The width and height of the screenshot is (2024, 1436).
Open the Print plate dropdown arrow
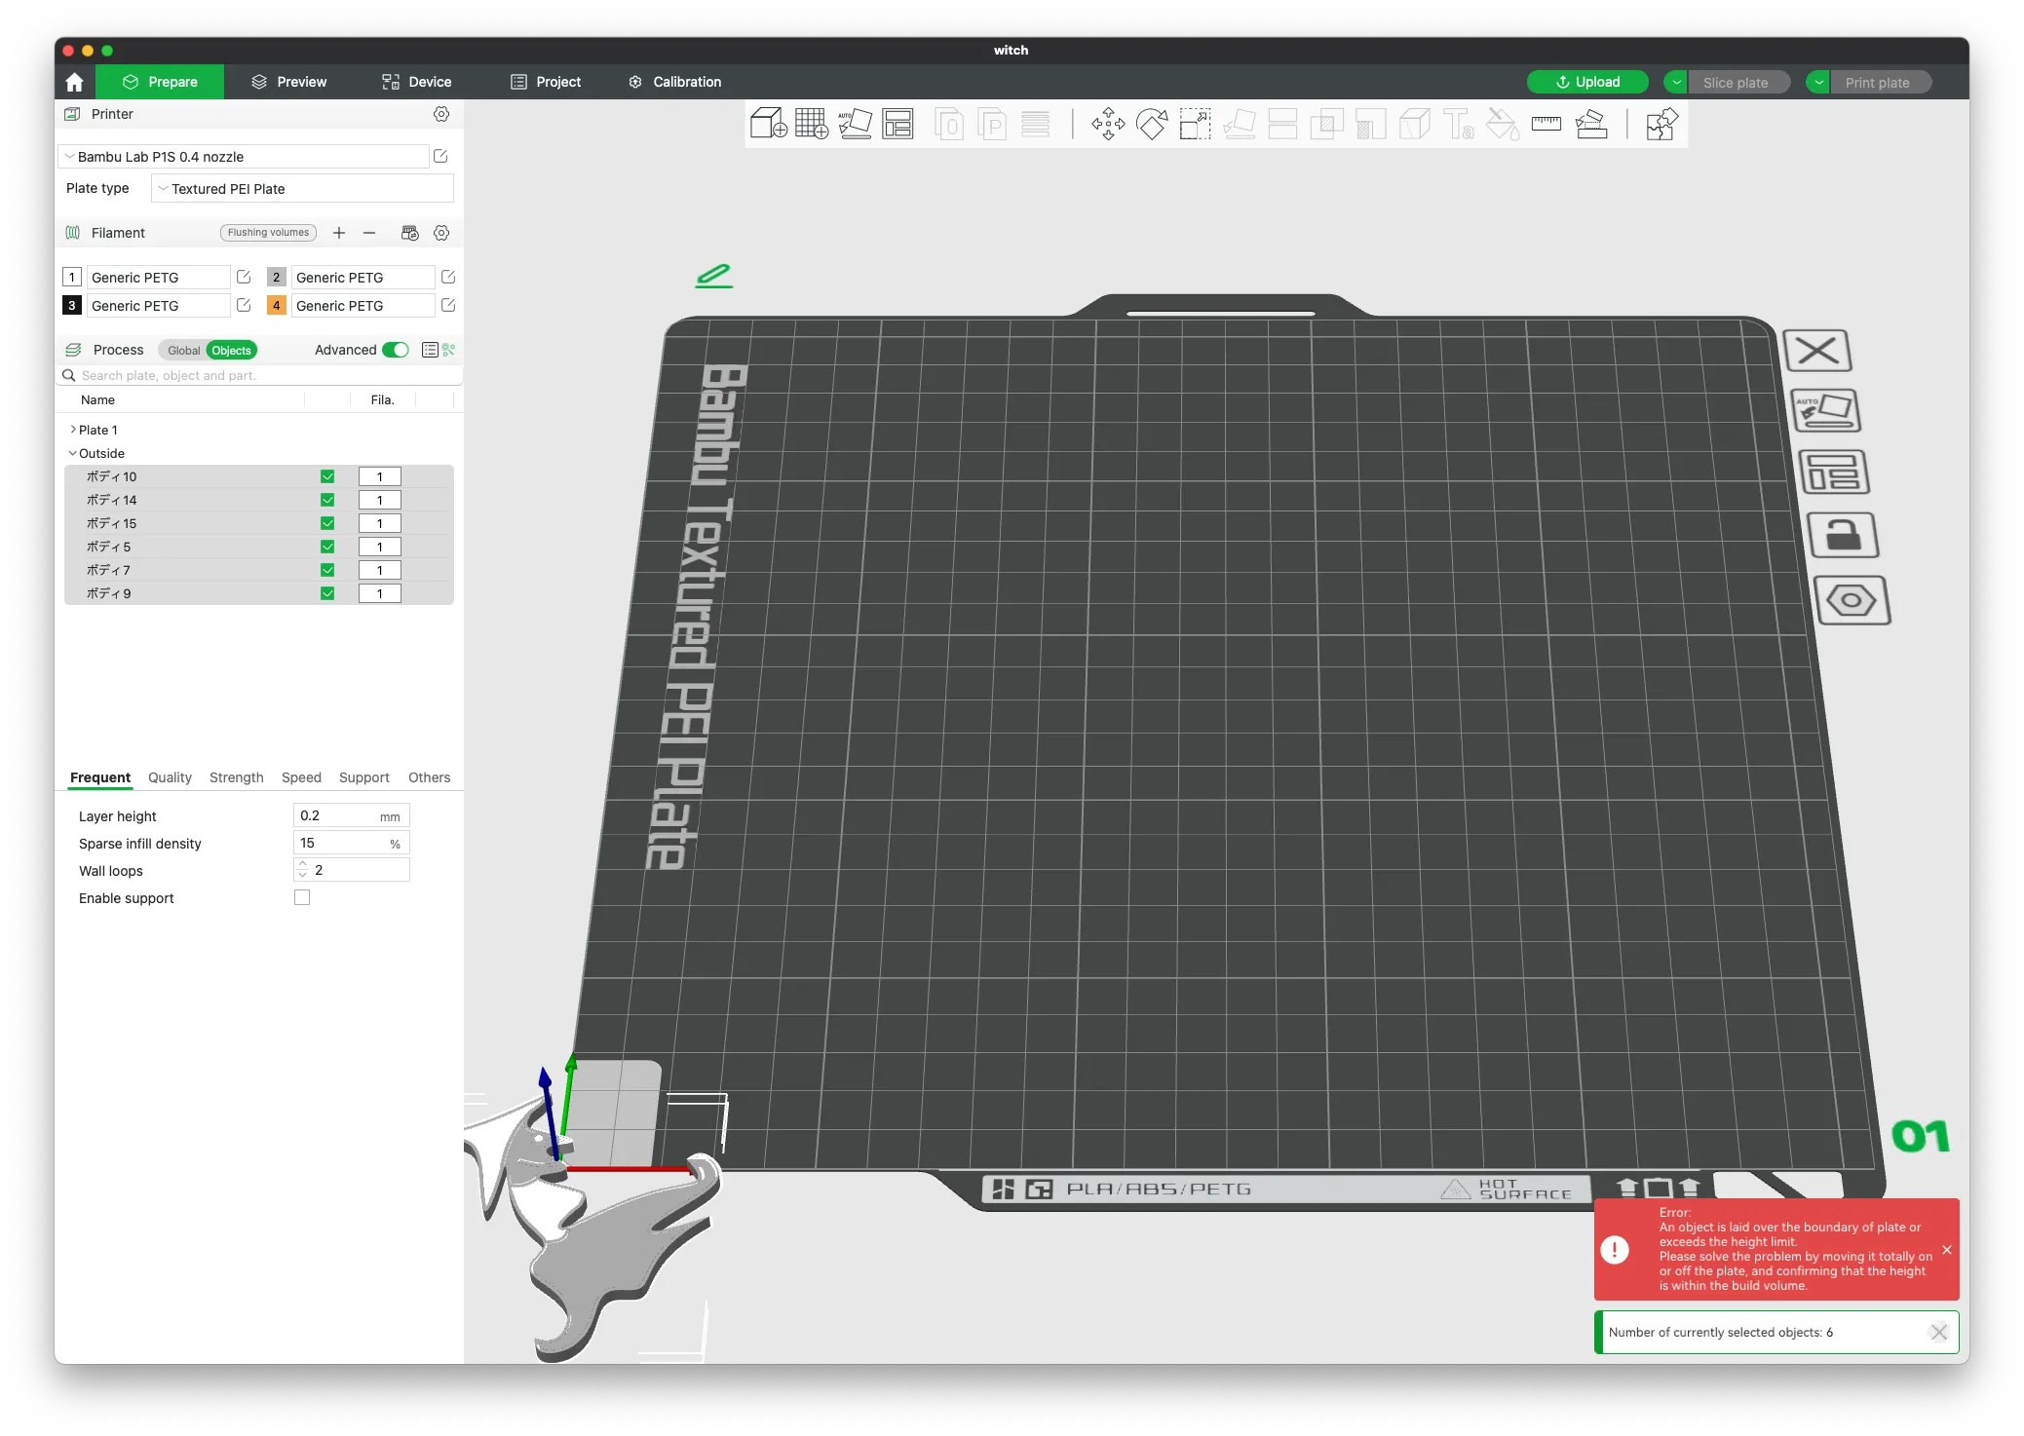(x=1818, y=83)
